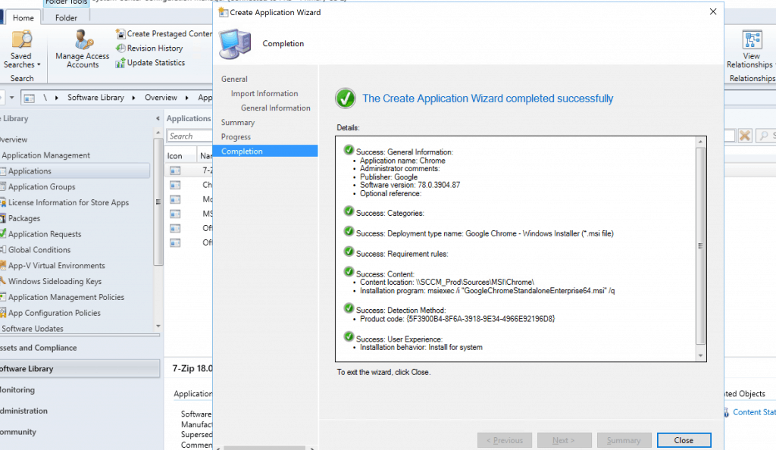Switch to the Home ribbon tab
776x450 pixels.
23,17
